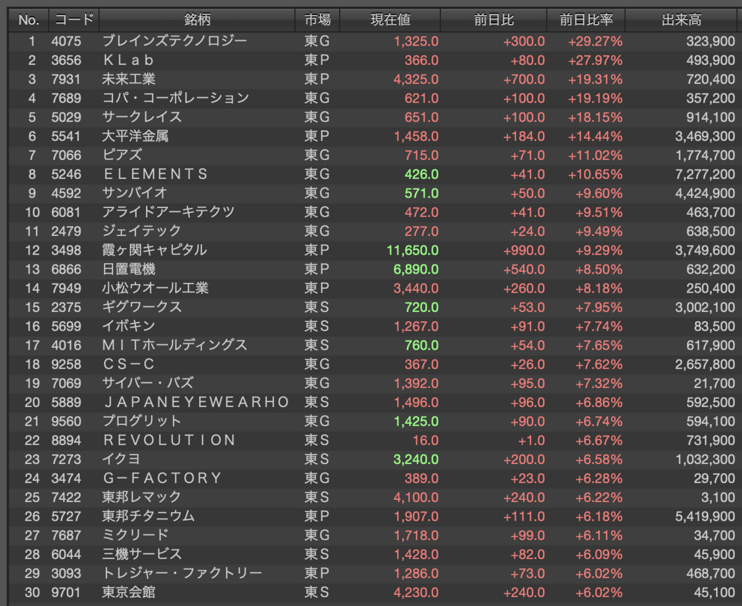Viewport: 742px width, 606px height.
Task: Click stock code 3498
Action: point(66,250)
